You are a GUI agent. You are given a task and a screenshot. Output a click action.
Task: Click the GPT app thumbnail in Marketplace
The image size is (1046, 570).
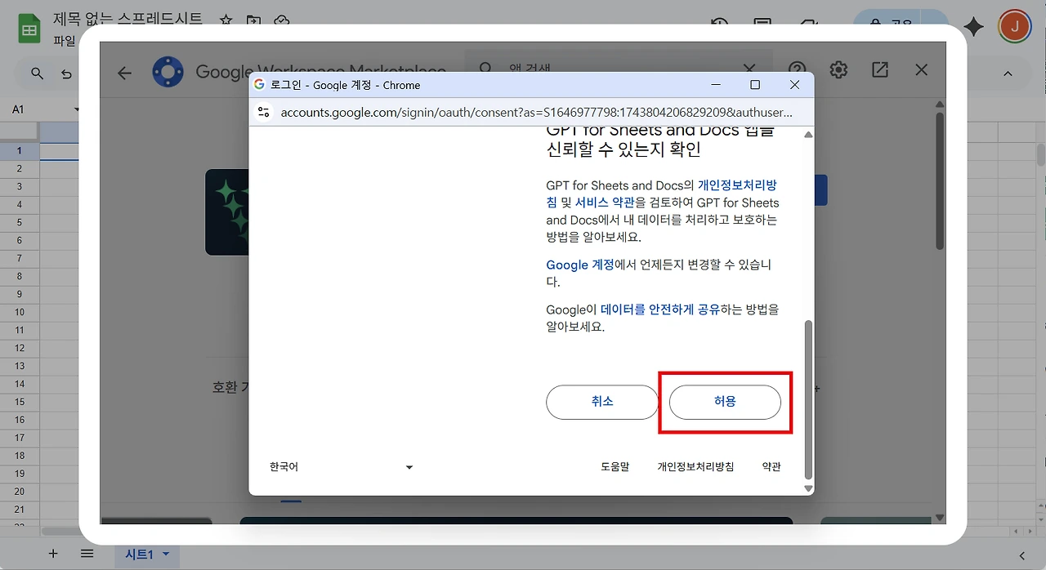pos(227,212)
